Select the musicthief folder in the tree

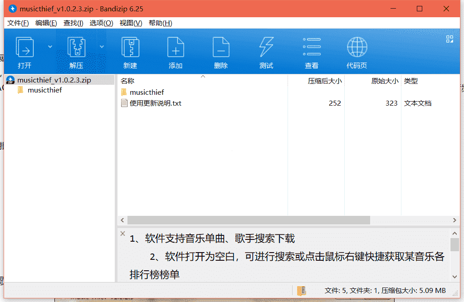coord(45,90)
